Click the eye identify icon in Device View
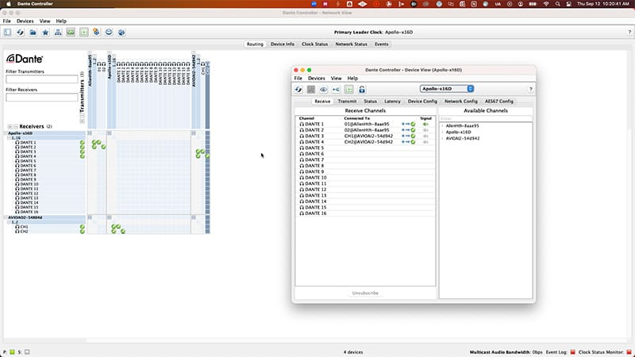 pyautogui.click(x=324, y=89)
